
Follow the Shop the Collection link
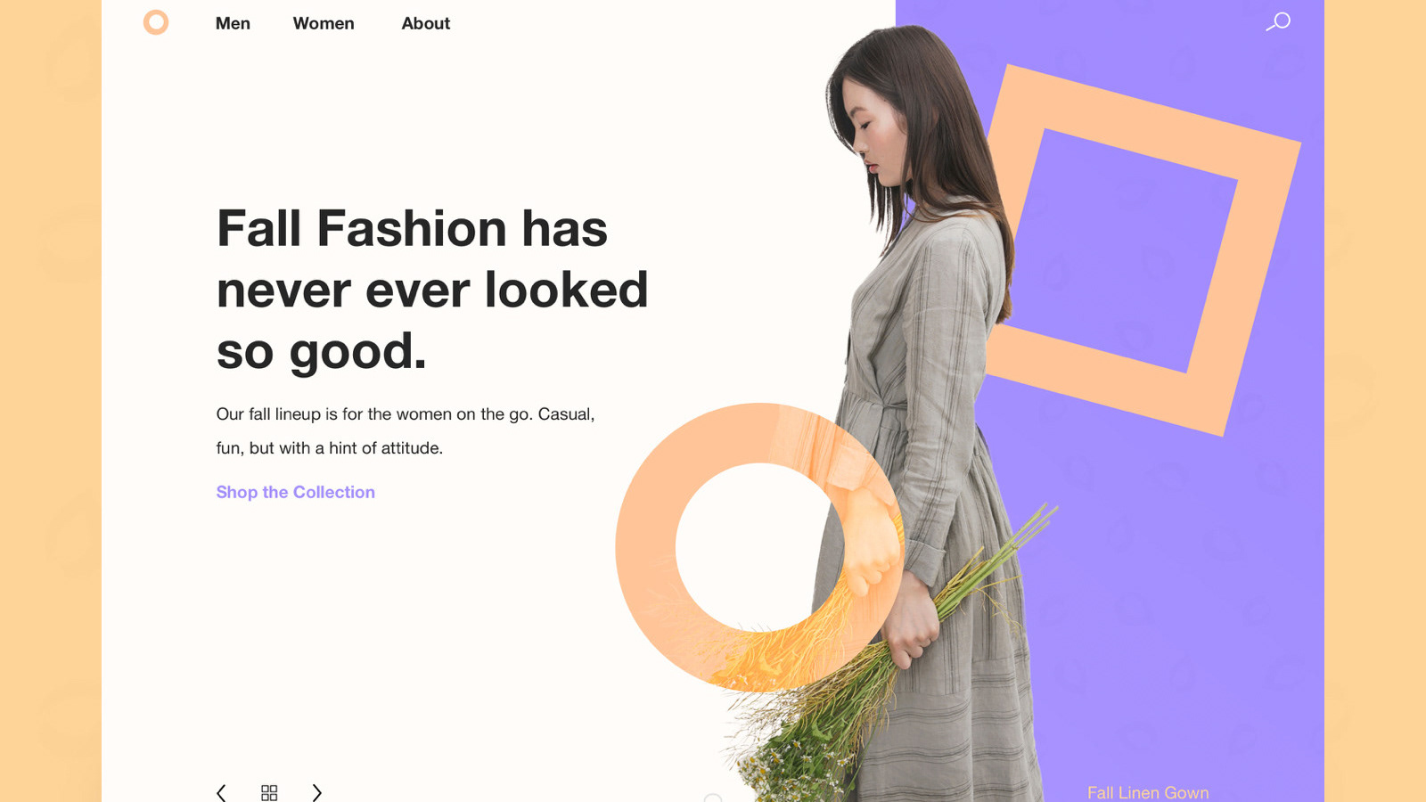(x=295, y=492)
